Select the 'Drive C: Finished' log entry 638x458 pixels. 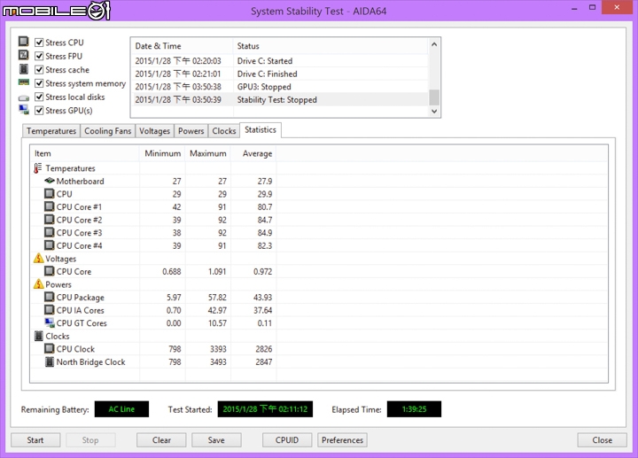coord(280,74)
